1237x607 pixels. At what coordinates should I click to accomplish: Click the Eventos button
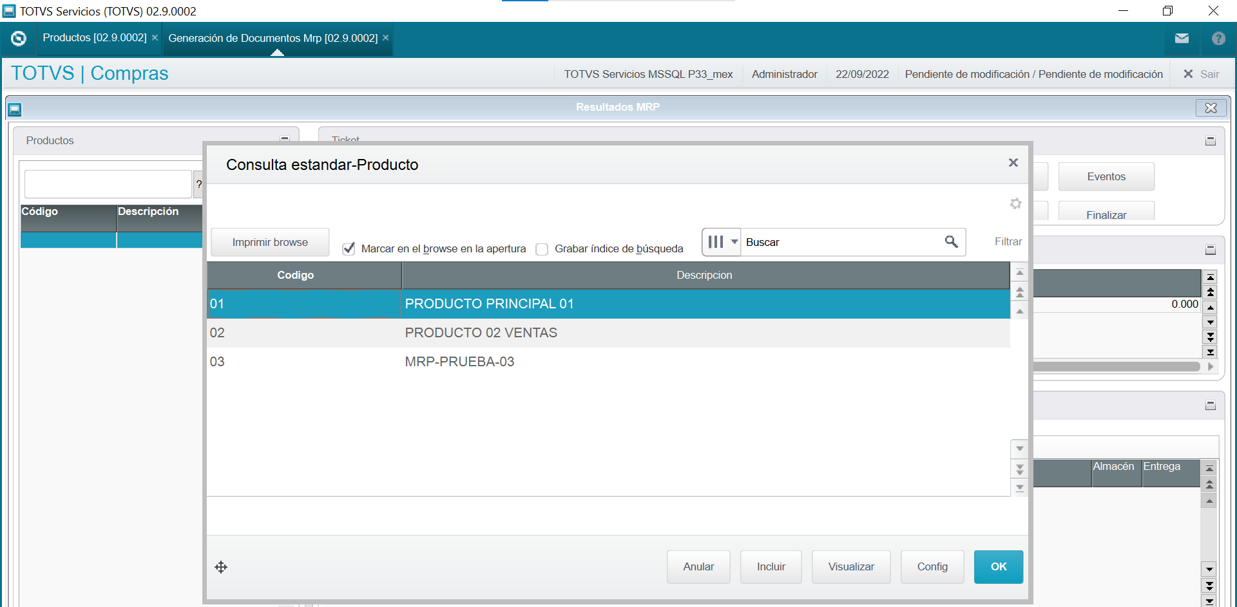pos(1106,176)
